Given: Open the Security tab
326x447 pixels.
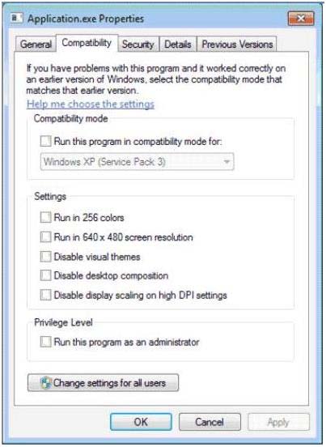Looking at the screenshot, I should point(138,45).
